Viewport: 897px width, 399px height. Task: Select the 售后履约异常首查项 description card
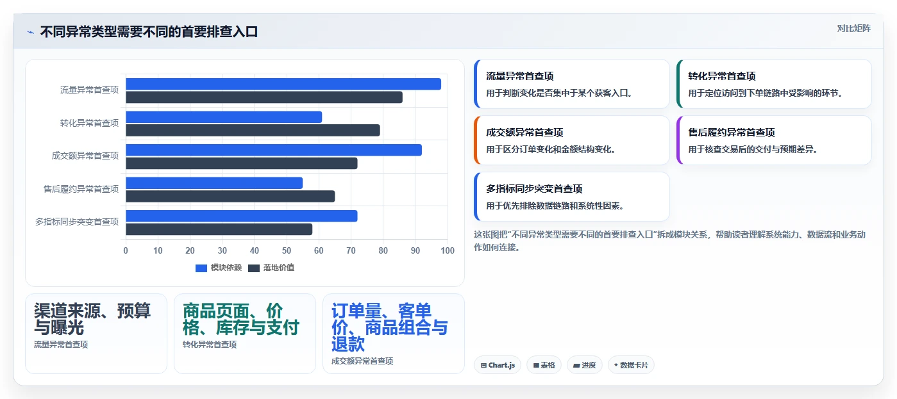coord(774,140)
